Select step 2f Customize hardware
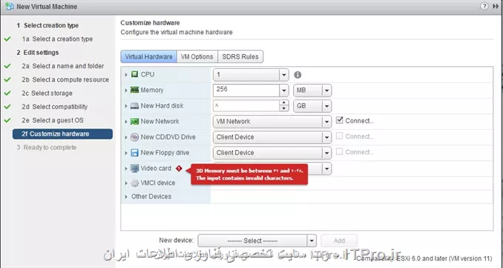The image size is (503, 268). (62, 134)
